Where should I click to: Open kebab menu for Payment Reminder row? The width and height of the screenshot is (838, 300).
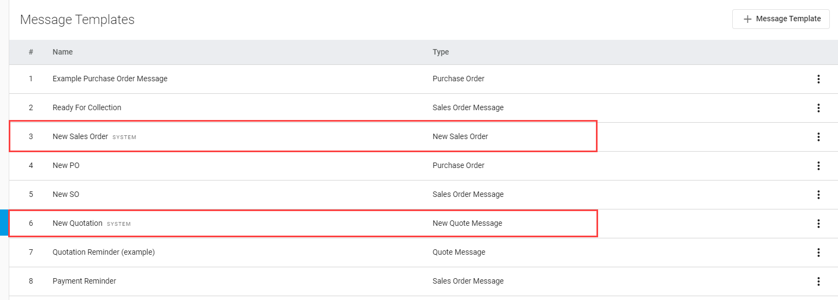point(818,281)
